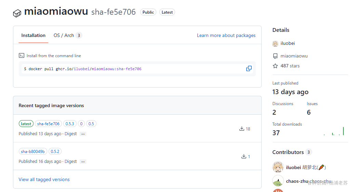355x192 pixels.
Task: Open Issues count 6
Action: pyautogui.click(x=309, y=112)
